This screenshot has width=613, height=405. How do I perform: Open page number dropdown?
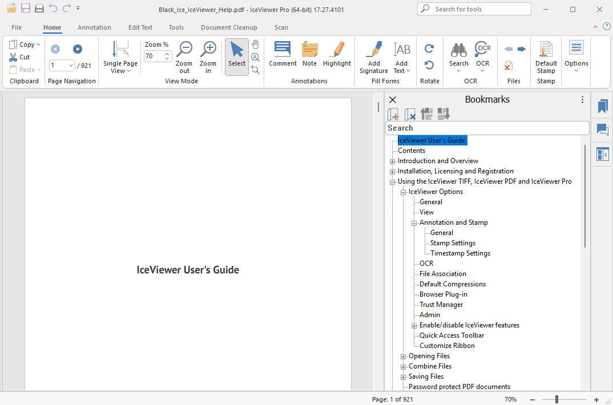tap(71, 65)
